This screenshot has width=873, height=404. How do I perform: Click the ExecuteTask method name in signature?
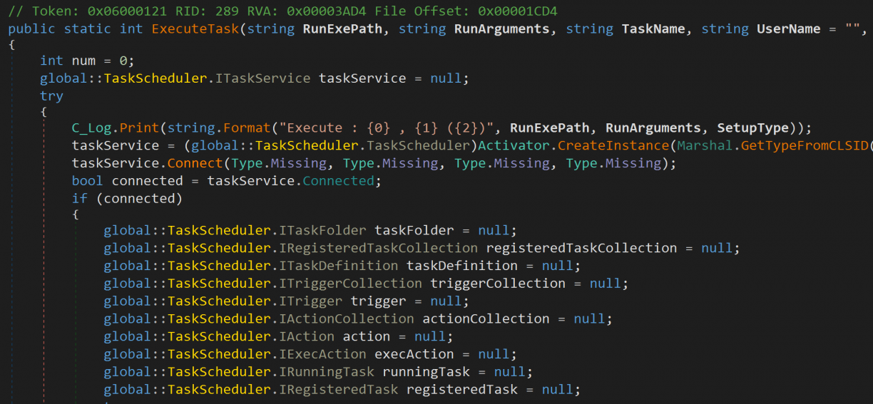pyautogui.click(x=195, y=29)
